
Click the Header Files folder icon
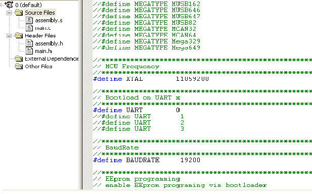(19, 35)
